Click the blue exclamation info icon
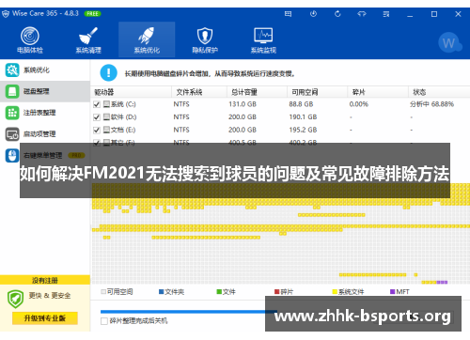470x340 pixels. coord(108,73)
